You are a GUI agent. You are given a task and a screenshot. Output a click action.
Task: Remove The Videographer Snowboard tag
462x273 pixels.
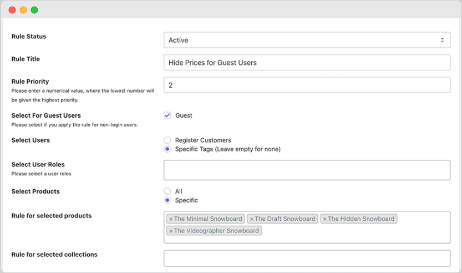(x=171, y=231)
